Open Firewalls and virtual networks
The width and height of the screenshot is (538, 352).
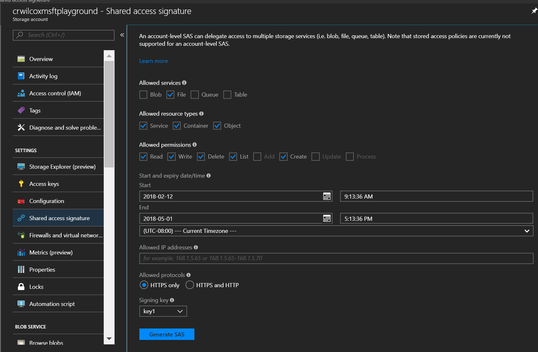point(58,235)
